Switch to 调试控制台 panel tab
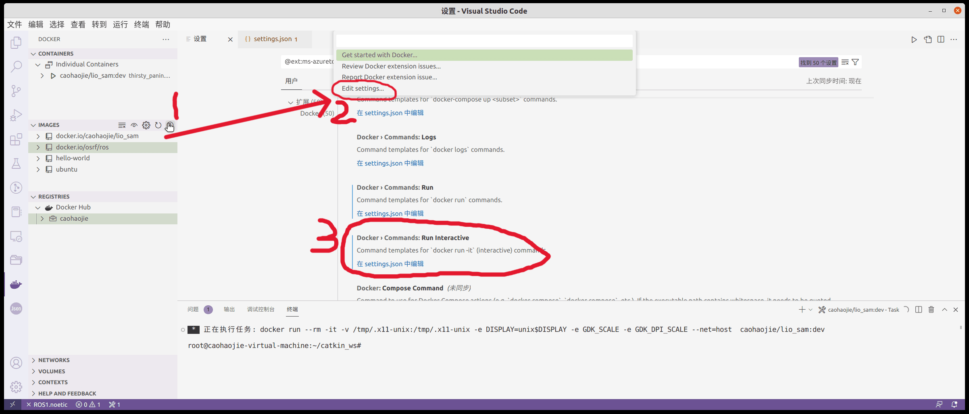Image resolution: width=969 pixels, height=414 pixels. point(260,309)
